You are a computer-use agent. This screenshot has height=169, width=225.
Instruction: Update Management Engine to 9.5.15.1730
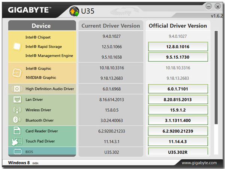pos(178,57)
